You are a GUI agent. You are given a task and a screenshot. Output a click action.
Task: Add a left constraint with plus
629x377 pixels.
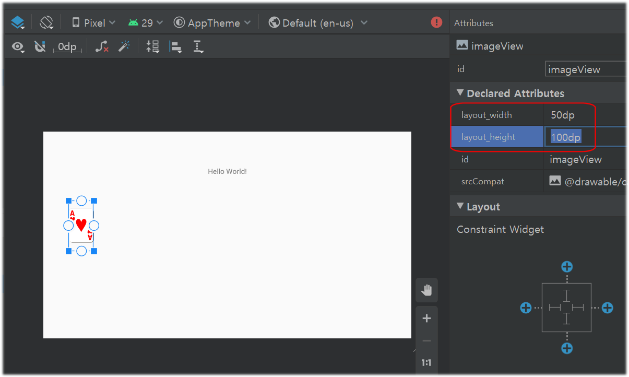pos(526,308)
